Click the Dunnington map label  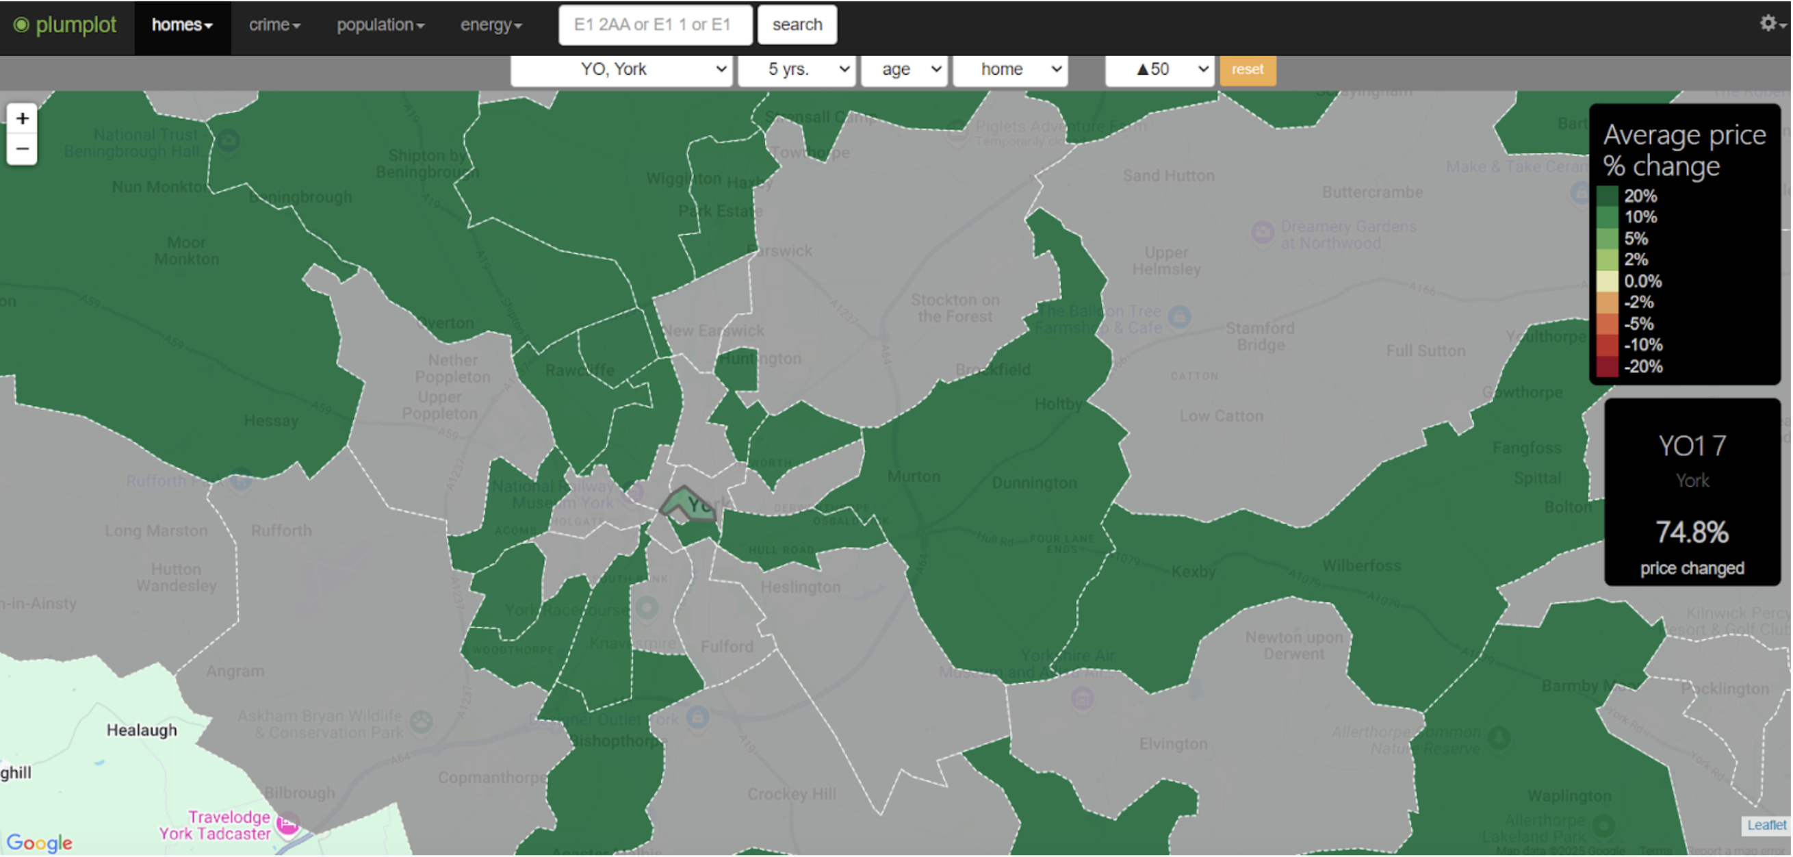pyautogui.click(x=1034, y=483)
